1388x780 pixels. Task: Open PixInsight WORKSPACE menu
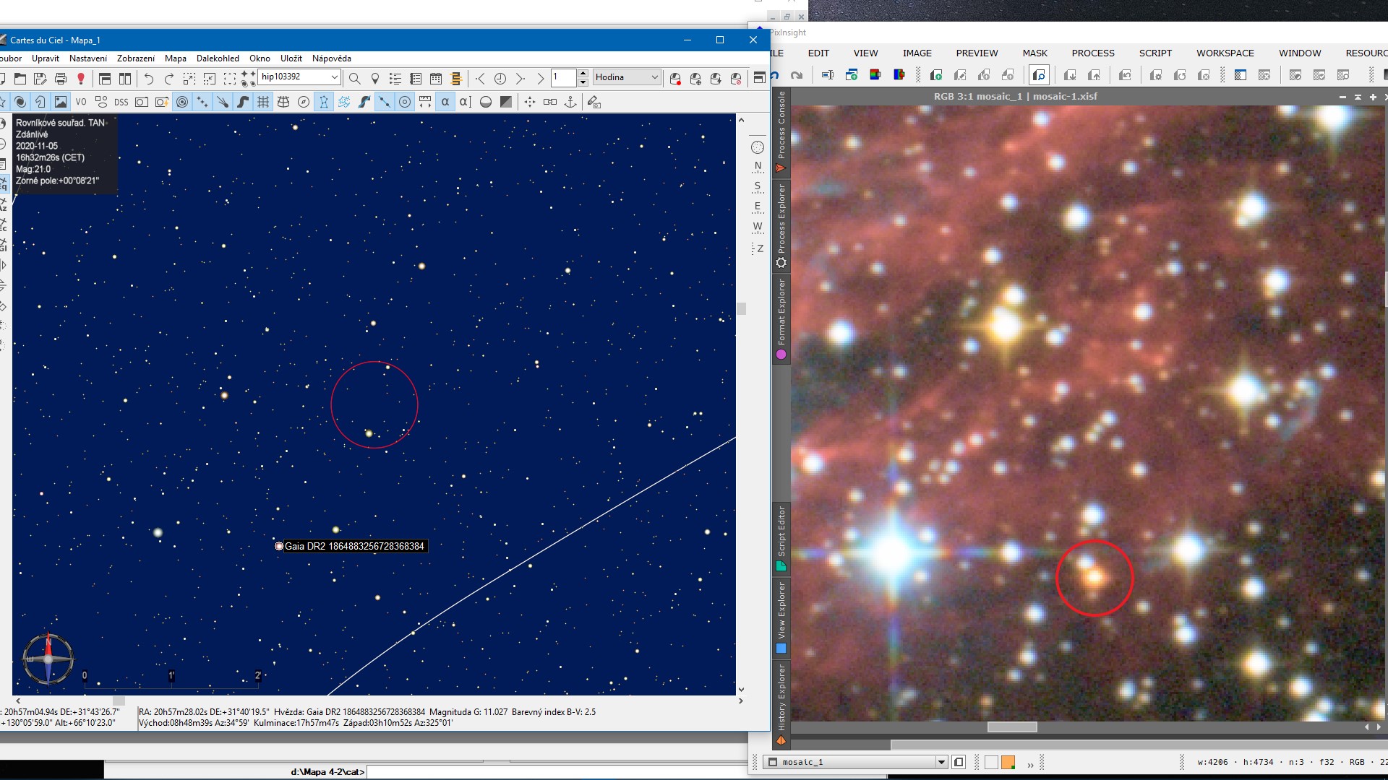1225,53
